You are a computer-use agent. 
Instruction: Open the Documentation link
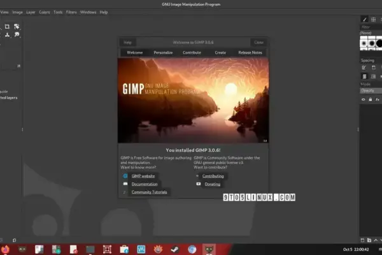145,184
